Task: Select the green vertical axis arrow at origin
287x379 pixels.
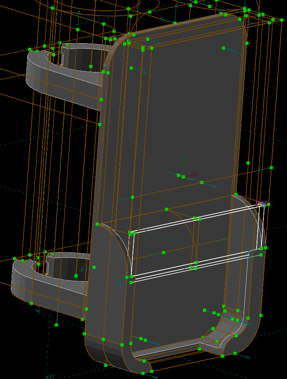Action: point(185,162)
